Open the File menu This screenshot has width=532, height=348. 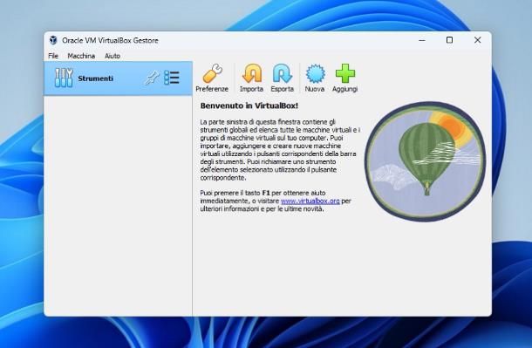point(53,56)
